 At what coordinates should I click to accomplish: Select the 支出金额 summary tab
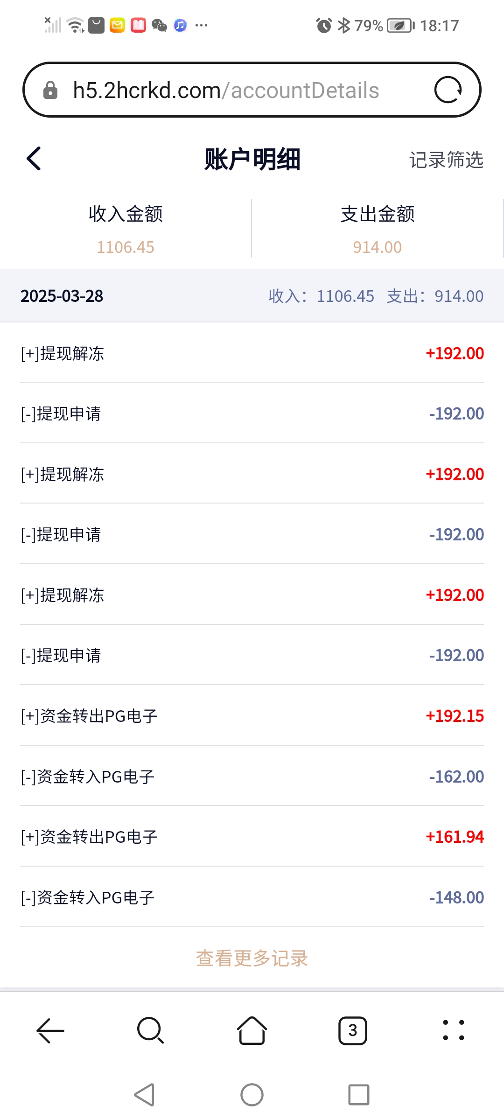[378, 229]
